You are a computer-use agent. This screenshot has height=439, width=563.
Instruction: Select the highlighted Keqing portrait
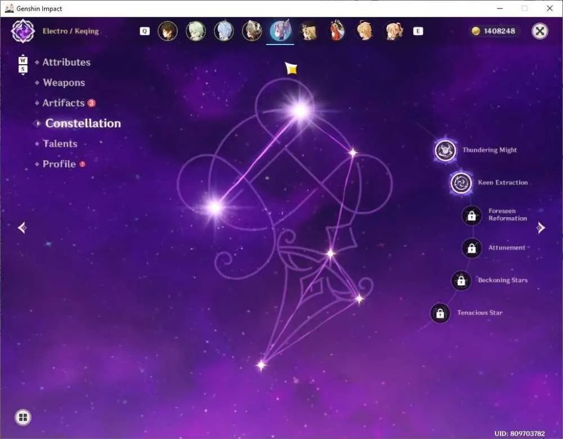[280, 31]
